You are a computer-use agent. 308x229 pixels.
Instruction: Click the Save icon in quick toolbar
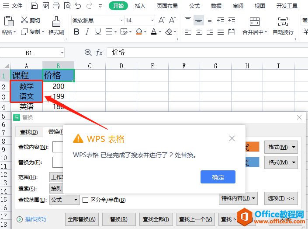coord(34,6)
